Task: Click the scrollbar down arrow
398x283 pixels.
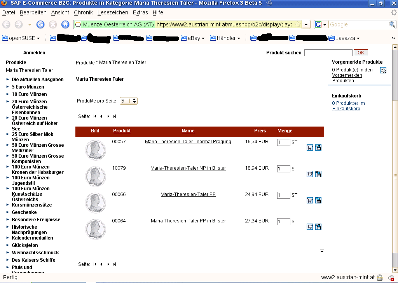Action: [x=395, y=270]
